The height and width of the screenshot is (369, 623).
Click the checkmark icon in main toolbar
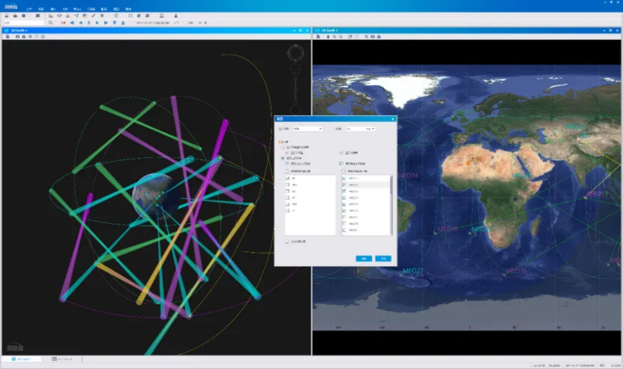coord(93,16)
